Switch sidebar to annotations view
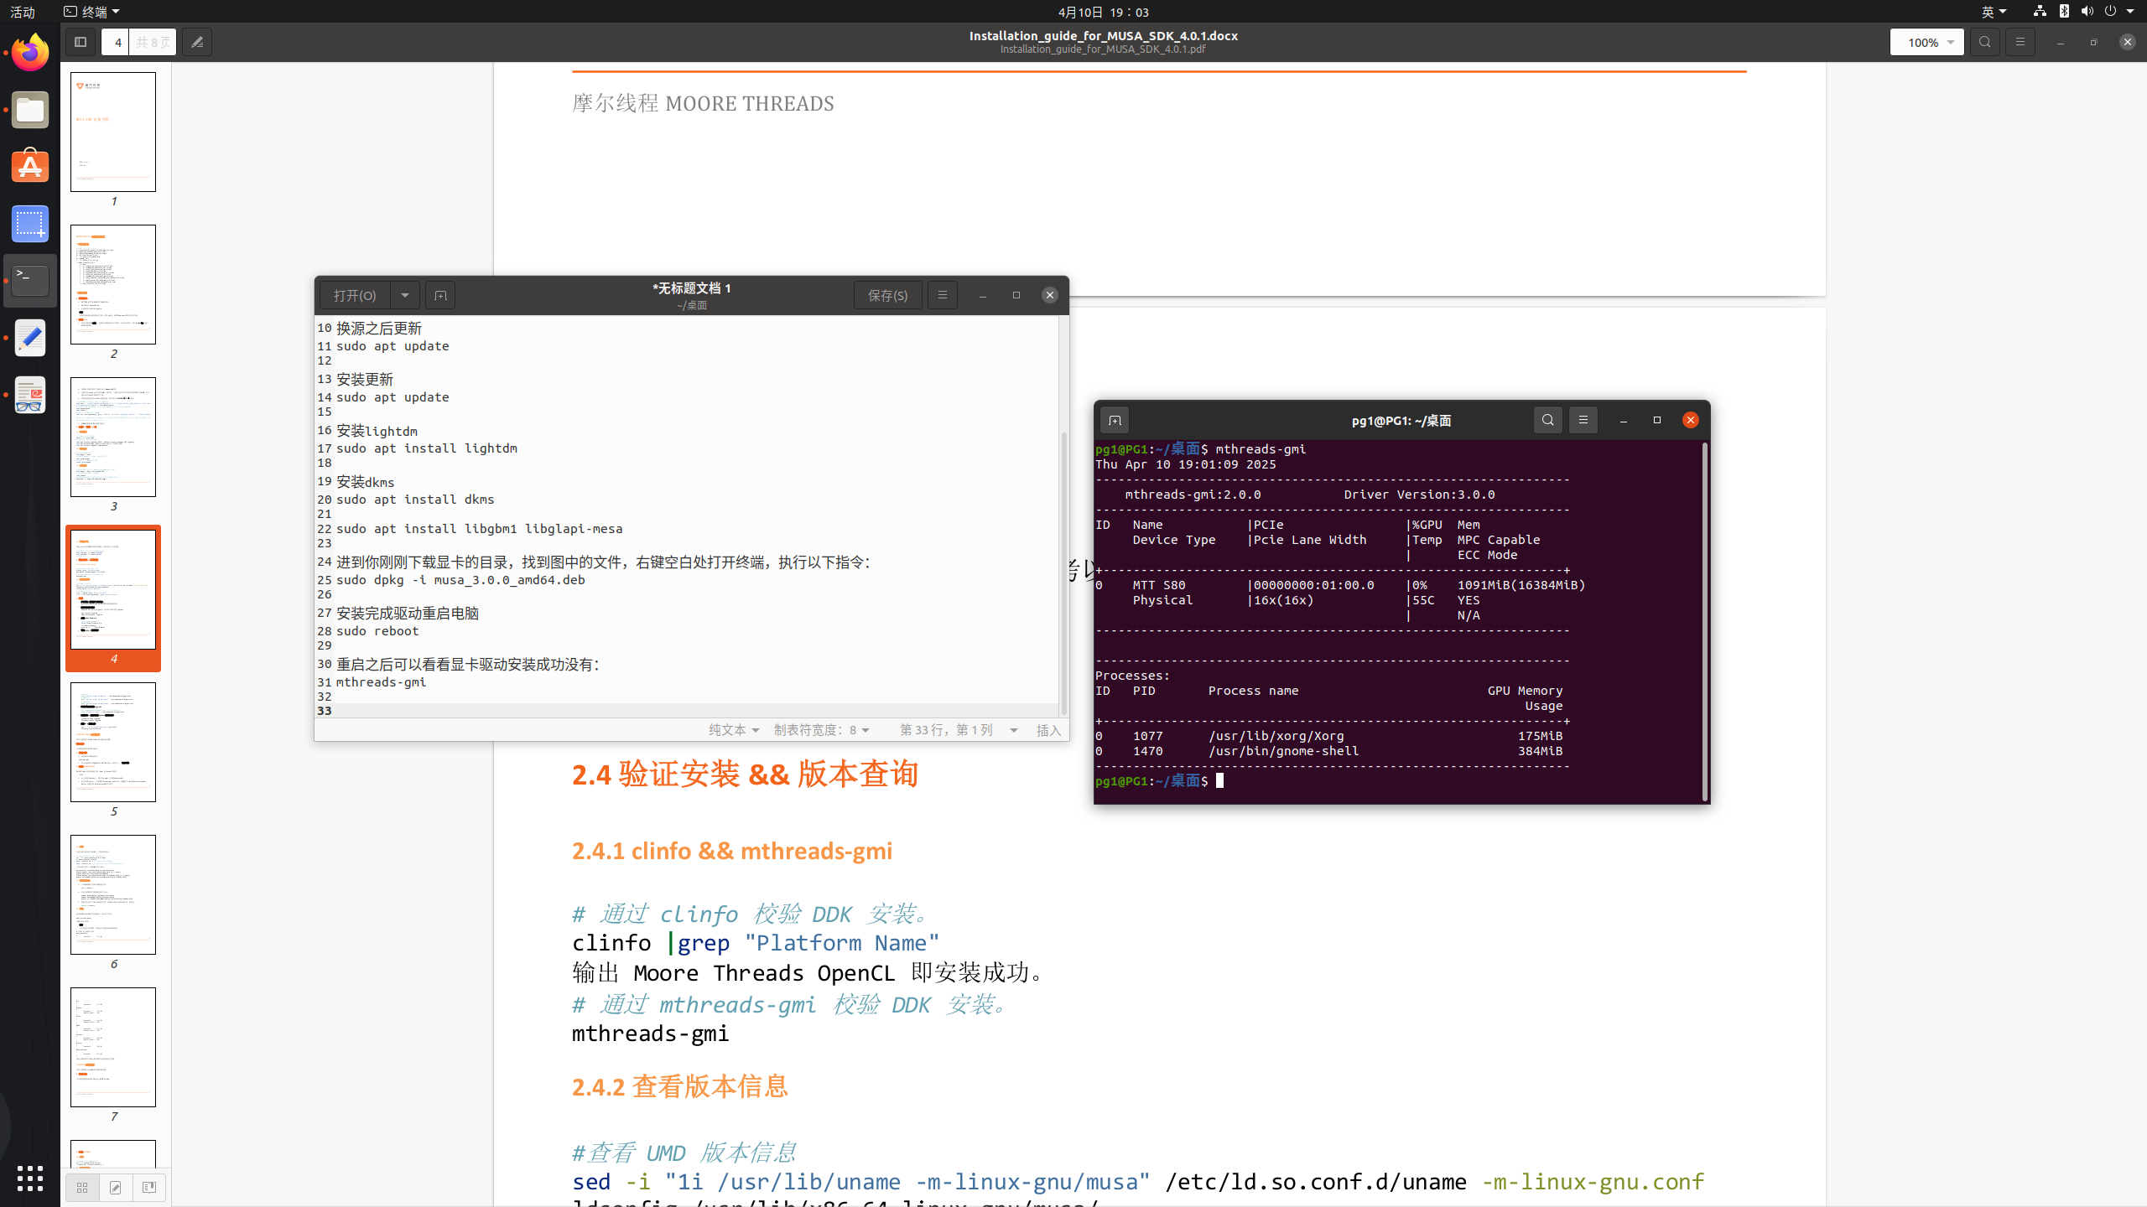2147x1207 pixels. tap(116, 1188)
